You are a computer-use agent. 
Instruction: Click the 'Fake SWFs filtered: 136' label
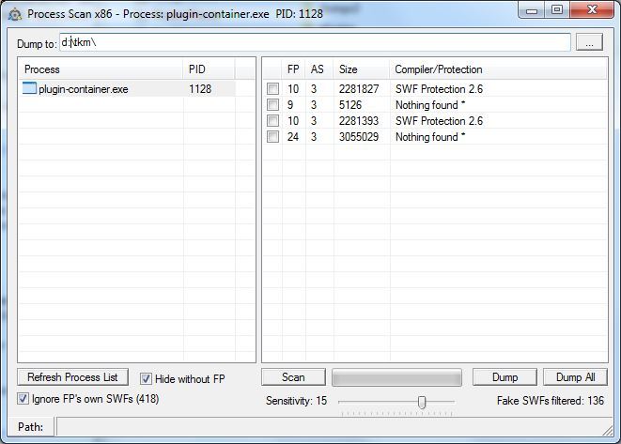click(x=551, y=401)
